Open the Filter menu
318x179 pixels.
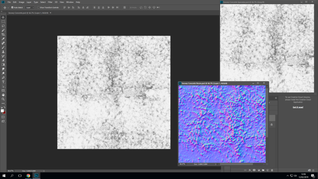[x=50, y=2]
